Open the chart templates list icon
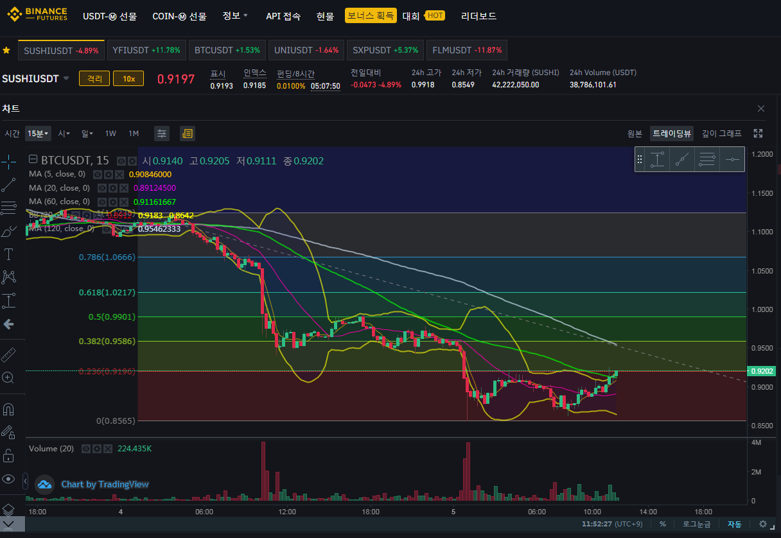 point(188,134)
